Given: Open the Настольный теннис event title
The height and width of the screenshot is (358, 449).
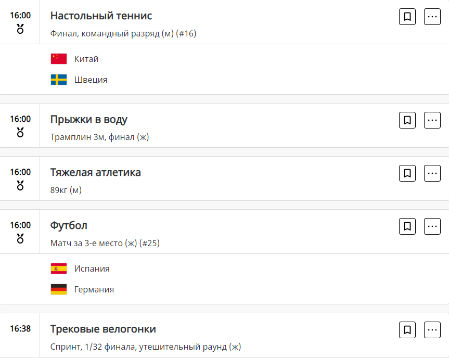Looking at the screenshot, I should tap(101, 16).
